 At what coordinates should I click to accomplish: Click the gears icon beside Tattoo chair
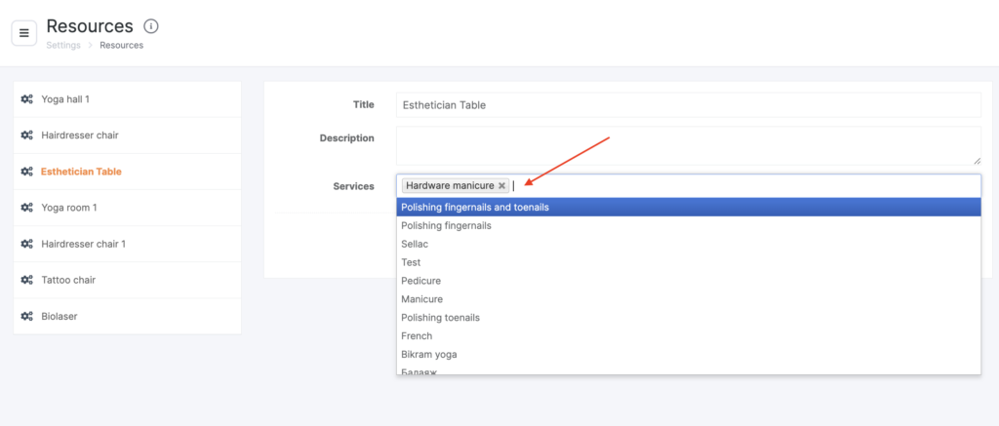pos(27,280)
